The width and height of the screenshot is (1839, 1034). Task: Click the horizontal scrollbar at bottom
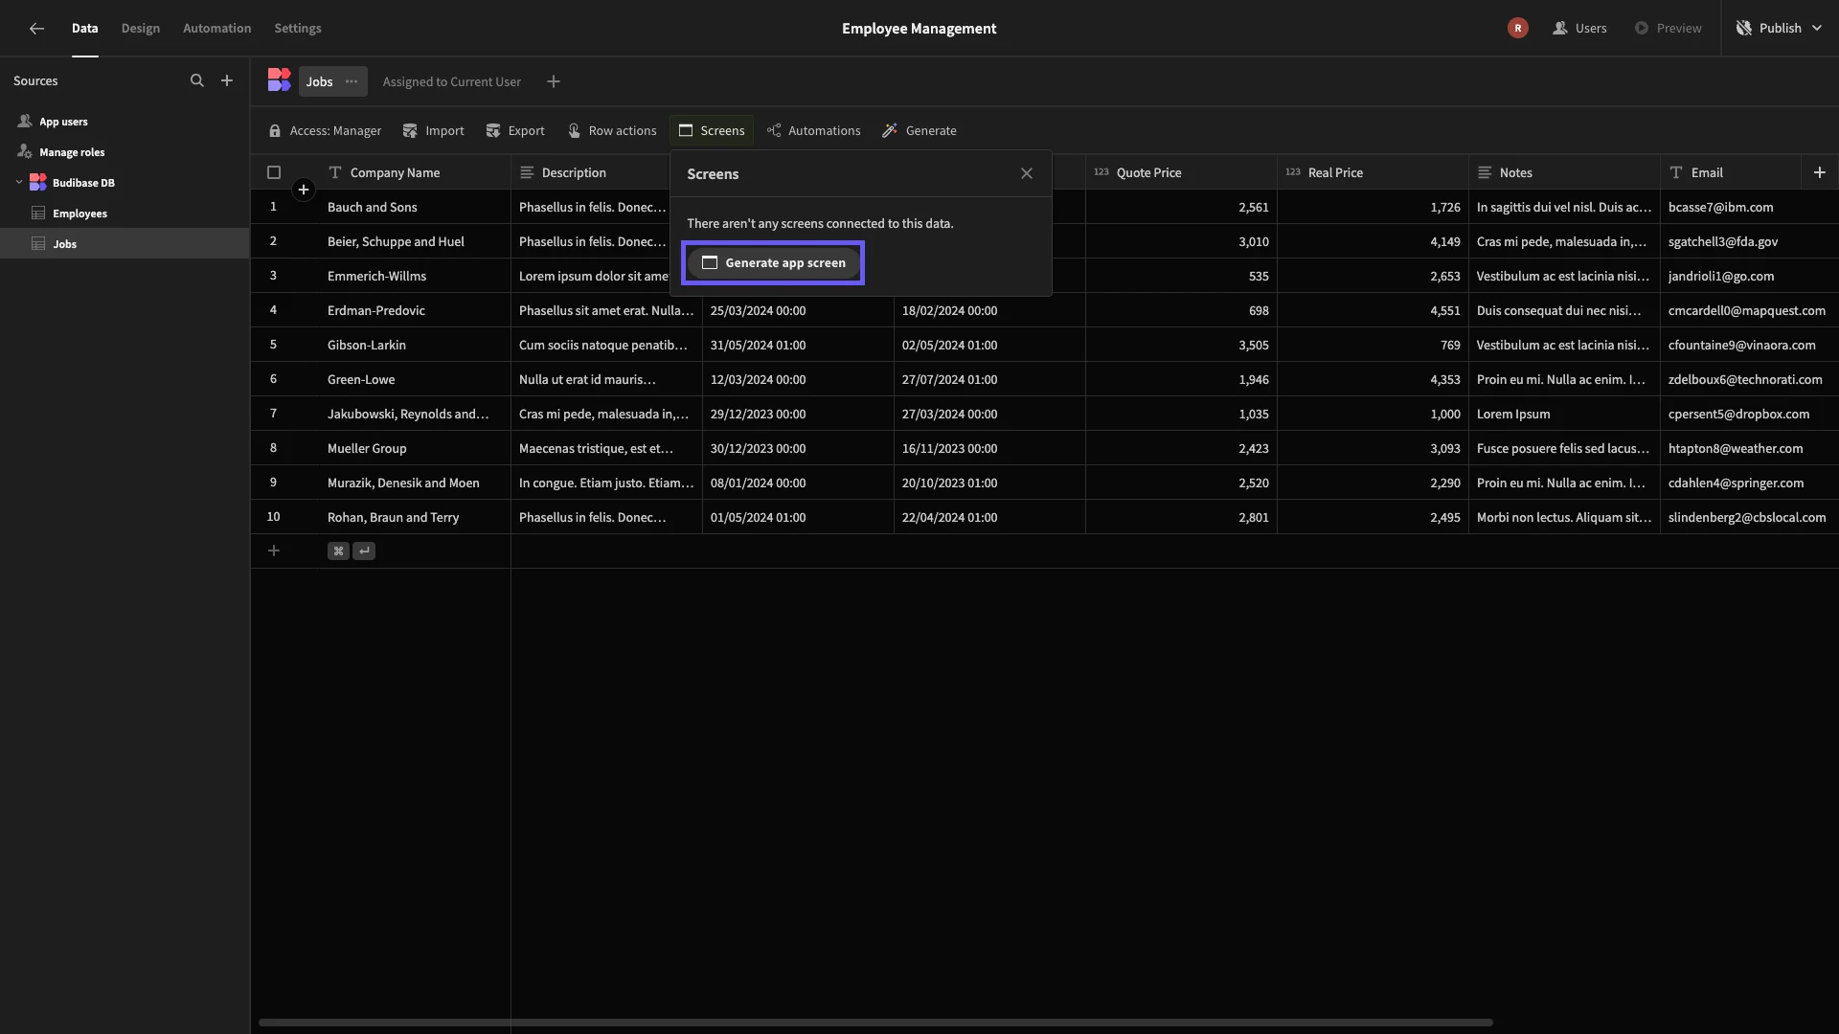(874, 1023)
